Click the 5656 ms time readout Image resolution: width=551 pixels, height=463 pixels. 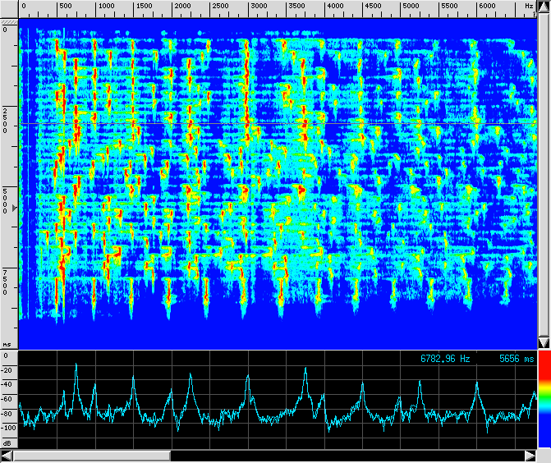point(516,359)
